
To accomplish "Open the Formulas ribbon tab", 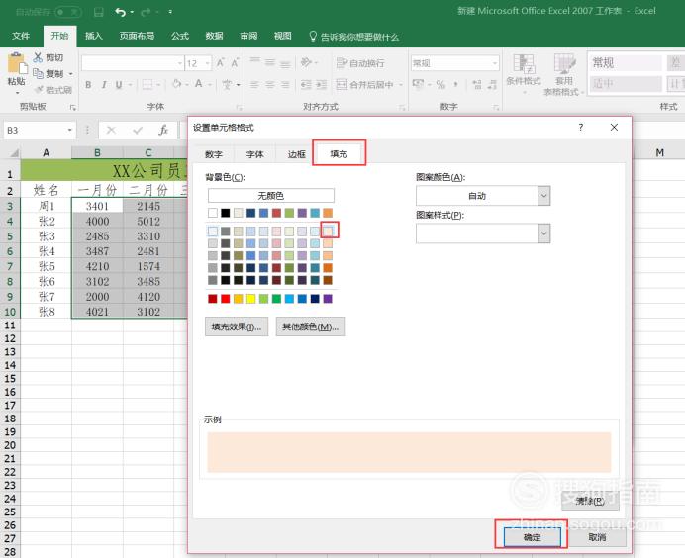I will 180,36.
